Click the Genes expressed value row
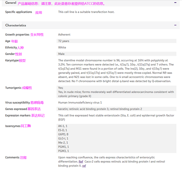Image resolution: width=182 pixels, height=170 pixels. [116, 109]
